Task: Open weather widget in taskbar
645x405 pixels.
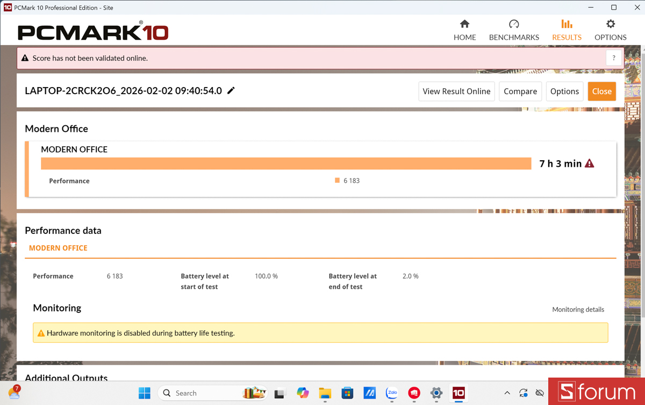Action: (14, 392)
